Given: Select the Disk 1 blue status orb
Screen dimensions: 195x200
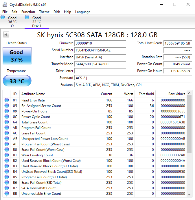Looking at the screenshot, I should pyautogui.click(x=27, y=17).
